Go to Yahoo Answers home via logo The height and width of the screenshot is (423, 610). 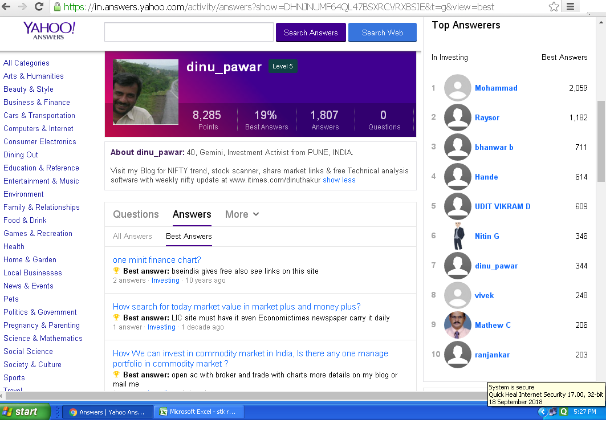[49, 31]
